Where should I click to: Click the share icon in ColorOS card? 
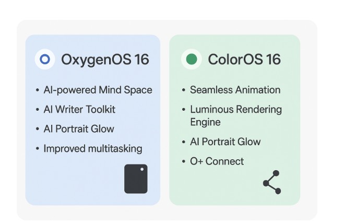point(272,182)
